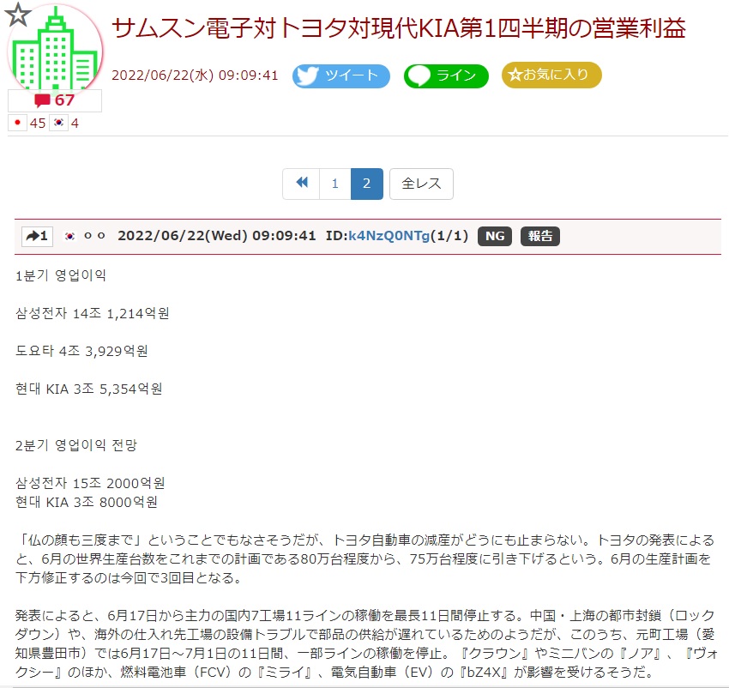Click line '삼성전자 14조 1,214억원'
Screen dimensions: 729x688
[92, 313]
